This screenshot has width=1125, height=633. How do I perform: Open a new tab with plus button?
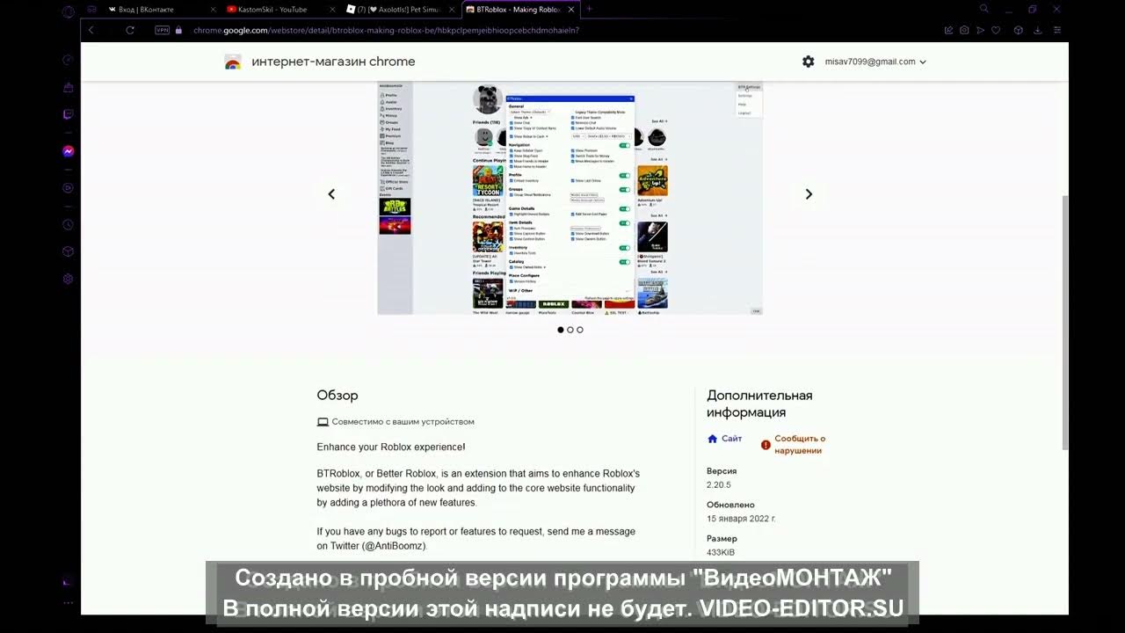[589, 9]
